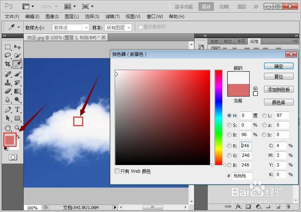The height and width of the screenshot is (212, 301).
Task: Open the 图层(L) menu
Action: 72,17
